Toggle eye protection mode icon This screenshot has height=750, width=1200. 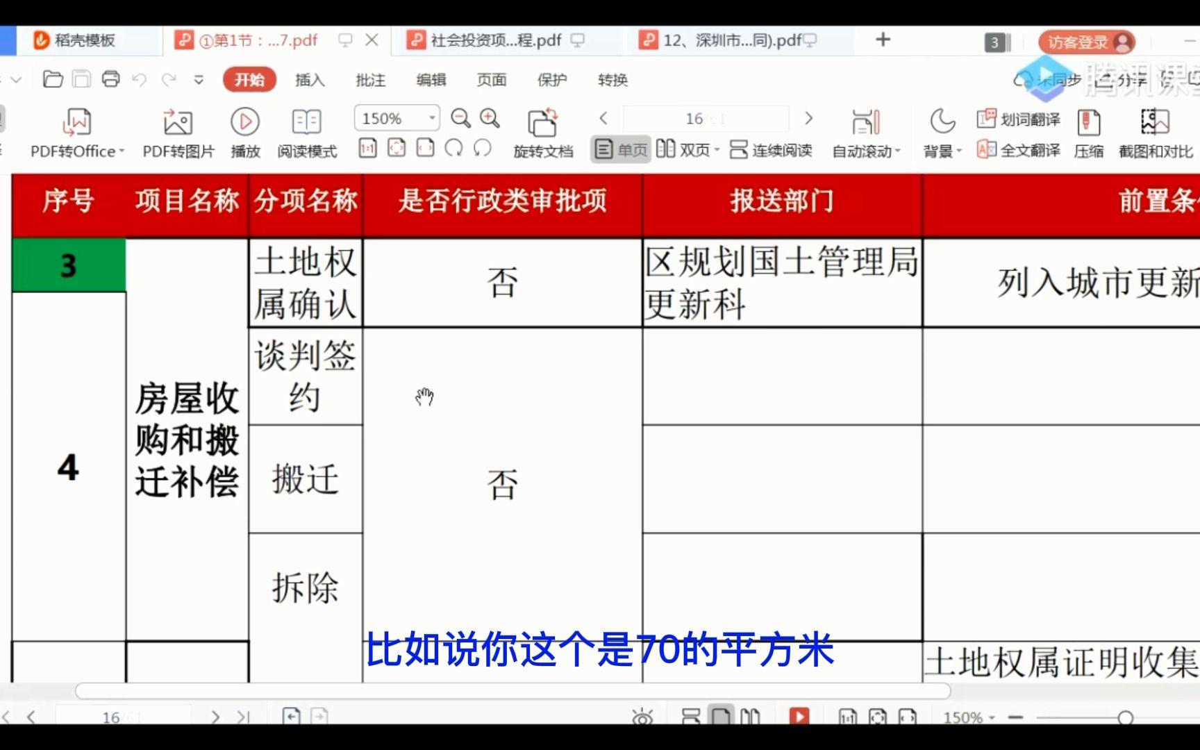[x=642, y=717]
